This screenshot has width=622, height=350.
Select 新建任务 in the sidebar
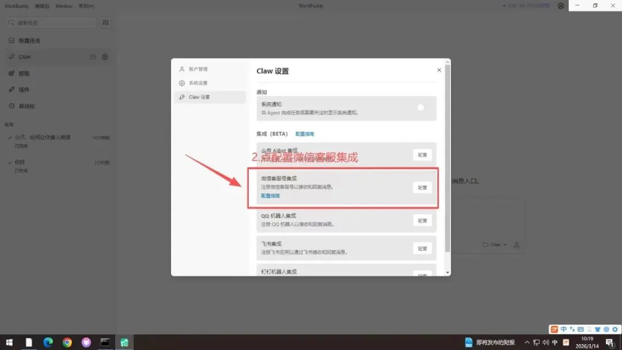[x=58, y=40]
